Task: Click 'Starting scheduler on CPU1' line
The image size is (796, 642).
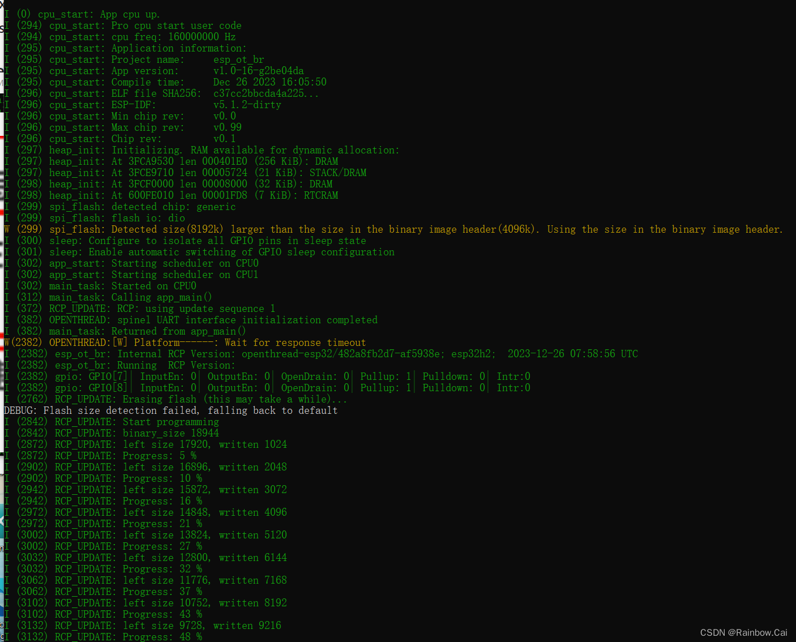Action: pyautogui.click(x=131, y=275)
